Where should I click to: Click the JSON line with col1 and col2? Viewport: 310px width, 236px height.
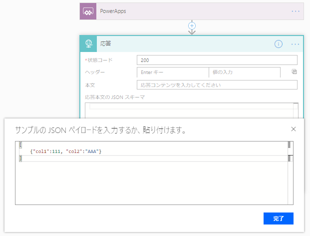[x=65, y=151]
